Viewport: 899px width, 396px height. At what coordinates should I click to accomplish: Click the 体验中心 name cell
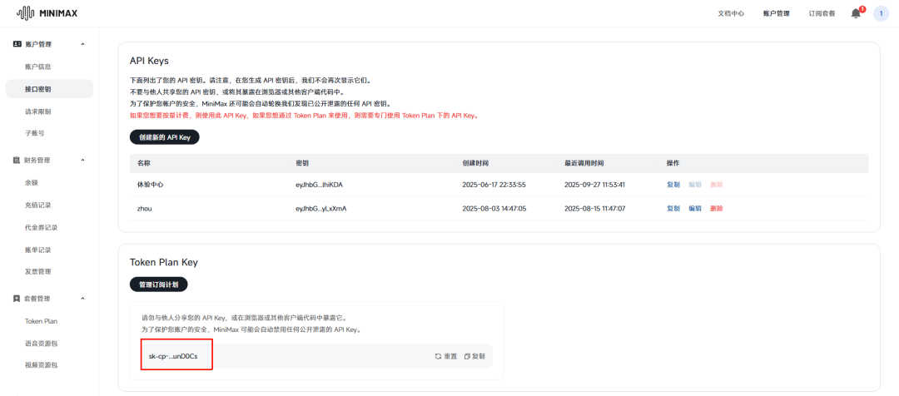click(x=151, y=185)
